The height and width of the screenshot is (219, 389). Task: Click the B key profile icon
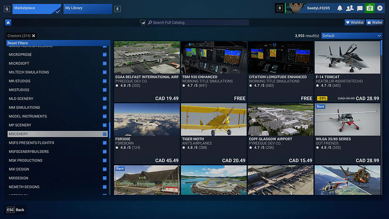[x=280, y=8]
